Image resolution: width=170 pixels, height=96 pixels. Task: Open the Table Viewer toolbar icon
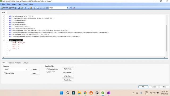(71, 8)
